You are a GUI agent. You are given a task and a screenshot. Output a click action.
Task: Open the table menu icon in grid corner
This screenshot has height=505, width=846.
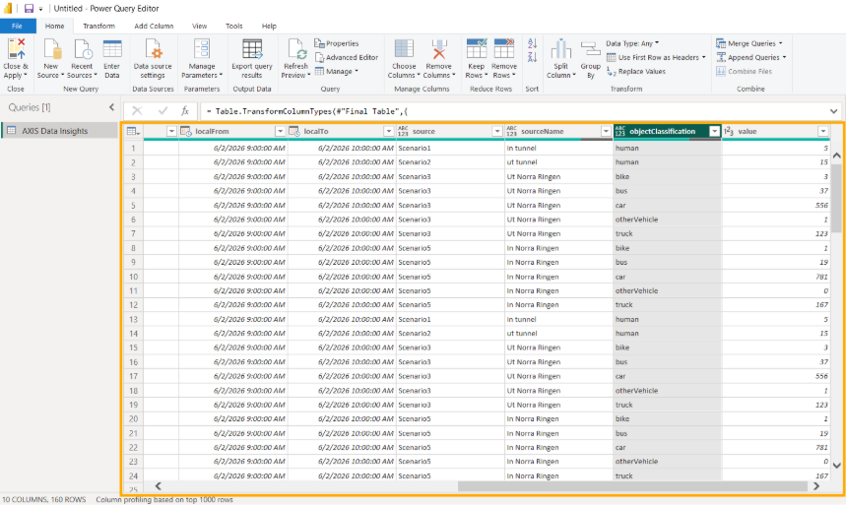pyautogui.click(x=133, y=131)
